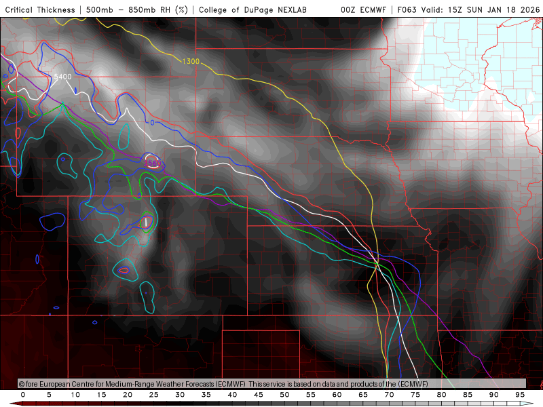
Task: Click the "40" value on the color scale
Action: (x=232, y=395)
